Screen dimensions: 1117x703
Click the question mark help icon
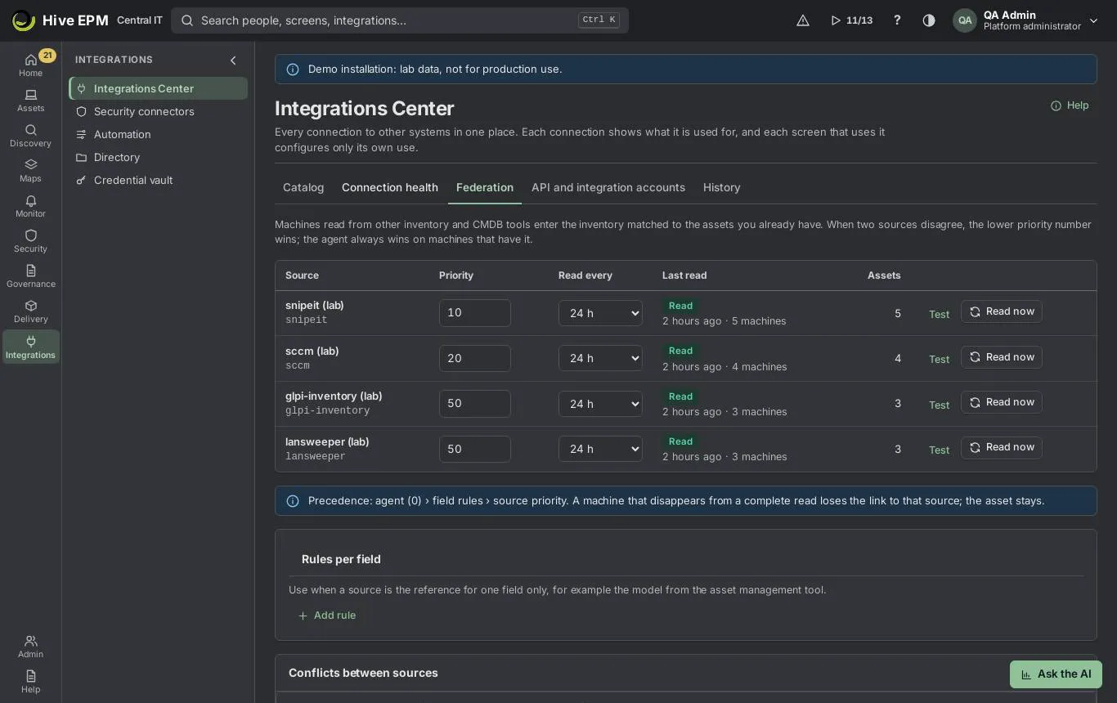(x=897, y=20)
